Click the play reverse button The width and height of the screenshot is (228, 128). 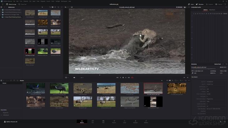point(121,78)
